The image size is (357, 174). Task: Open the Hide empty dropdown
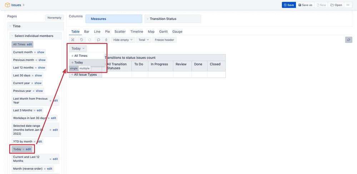[123, 40]
